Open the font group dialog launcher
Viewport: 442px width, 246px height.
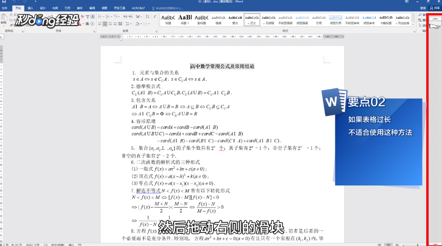point(94,31)
